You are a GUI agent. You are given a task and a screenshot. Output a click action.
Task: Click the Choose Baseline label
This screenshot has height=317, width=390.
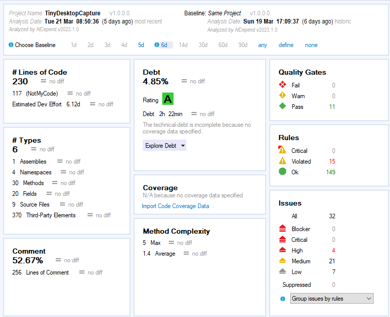coord(35,45)
